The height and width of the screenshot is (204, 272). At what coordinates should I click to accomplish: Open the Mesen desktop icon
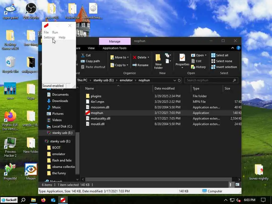pos(31,172)
